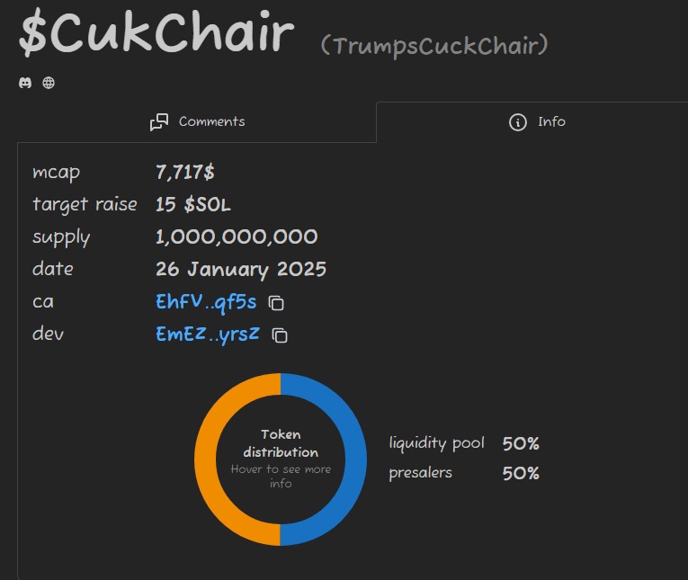Open the website globe icon
Viewport: 688px width, 580px height.
49,83
